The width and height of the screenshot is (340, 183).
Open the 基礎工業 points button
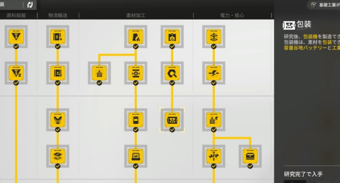[x=325, y=5]
